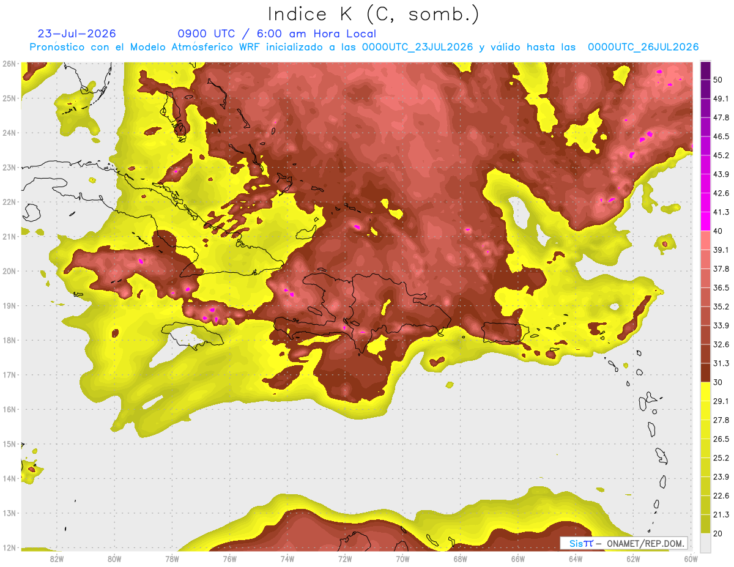Click the "15N" latitude label

[x=9, y=444]
